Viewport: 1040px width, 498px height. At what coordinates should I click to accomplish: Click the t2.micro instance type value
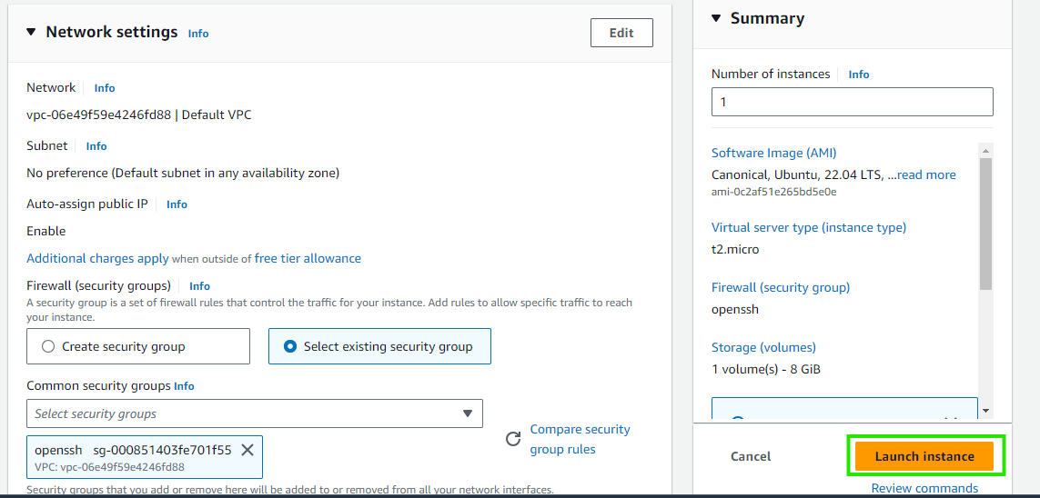click(x=735, y=250)
